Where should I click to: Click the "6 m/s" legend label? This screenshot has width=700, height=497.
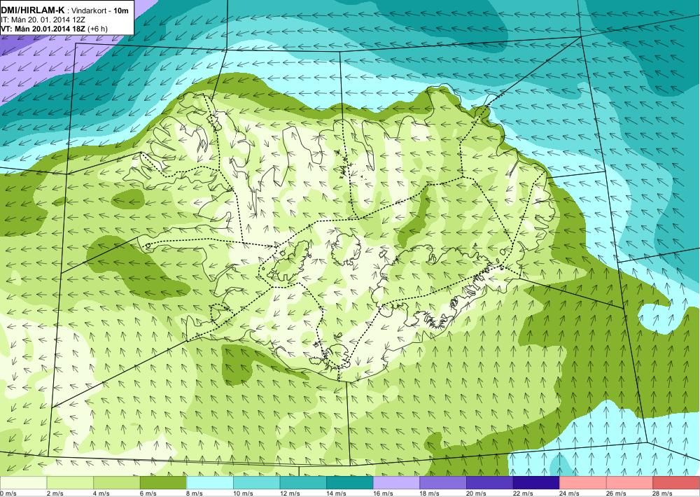(x=148, y=493)
